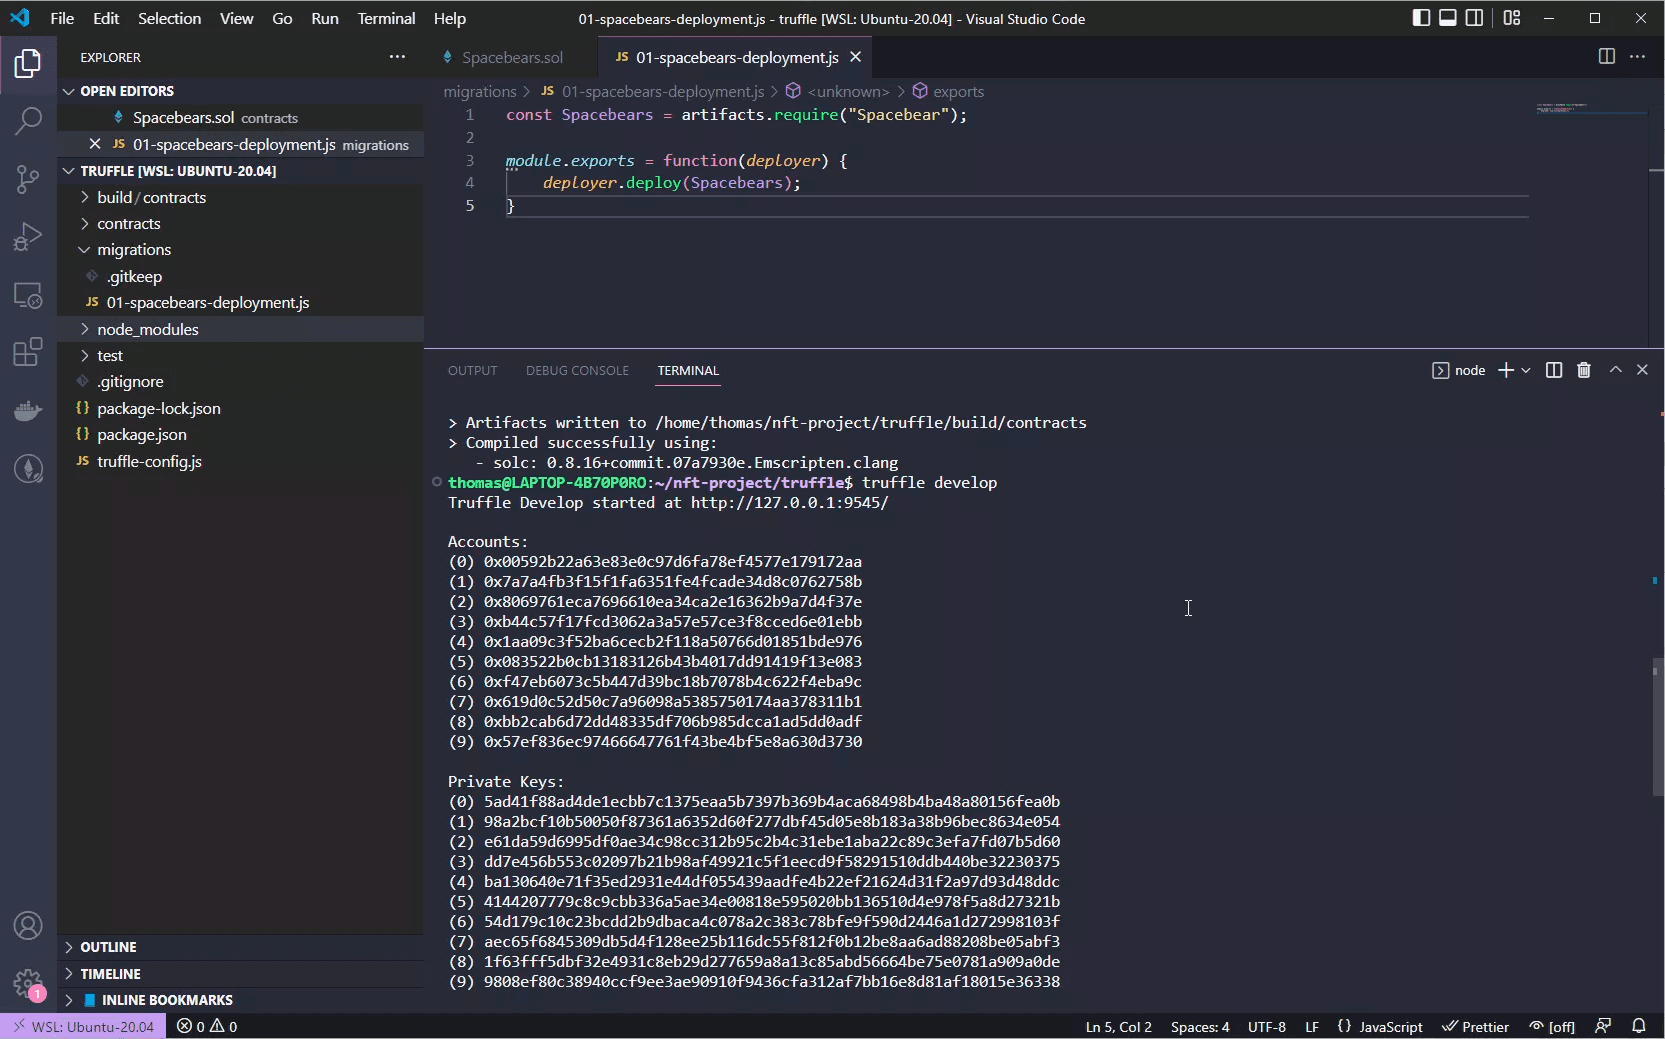1665x1039 pixels.
Task: Change the UTF-8 encoding
Action: pos(1267,1026)
